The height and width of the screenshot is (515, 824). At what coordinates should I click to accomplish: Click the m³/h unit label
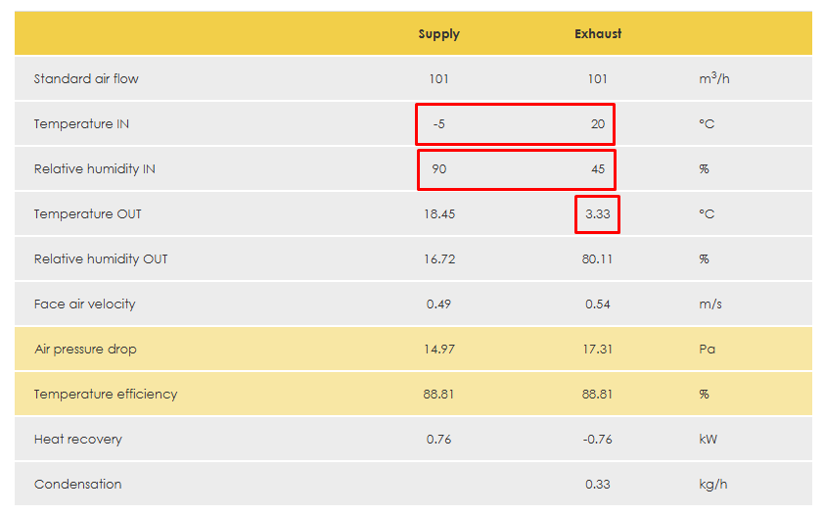pyautogui.click(x=713, y=78)
